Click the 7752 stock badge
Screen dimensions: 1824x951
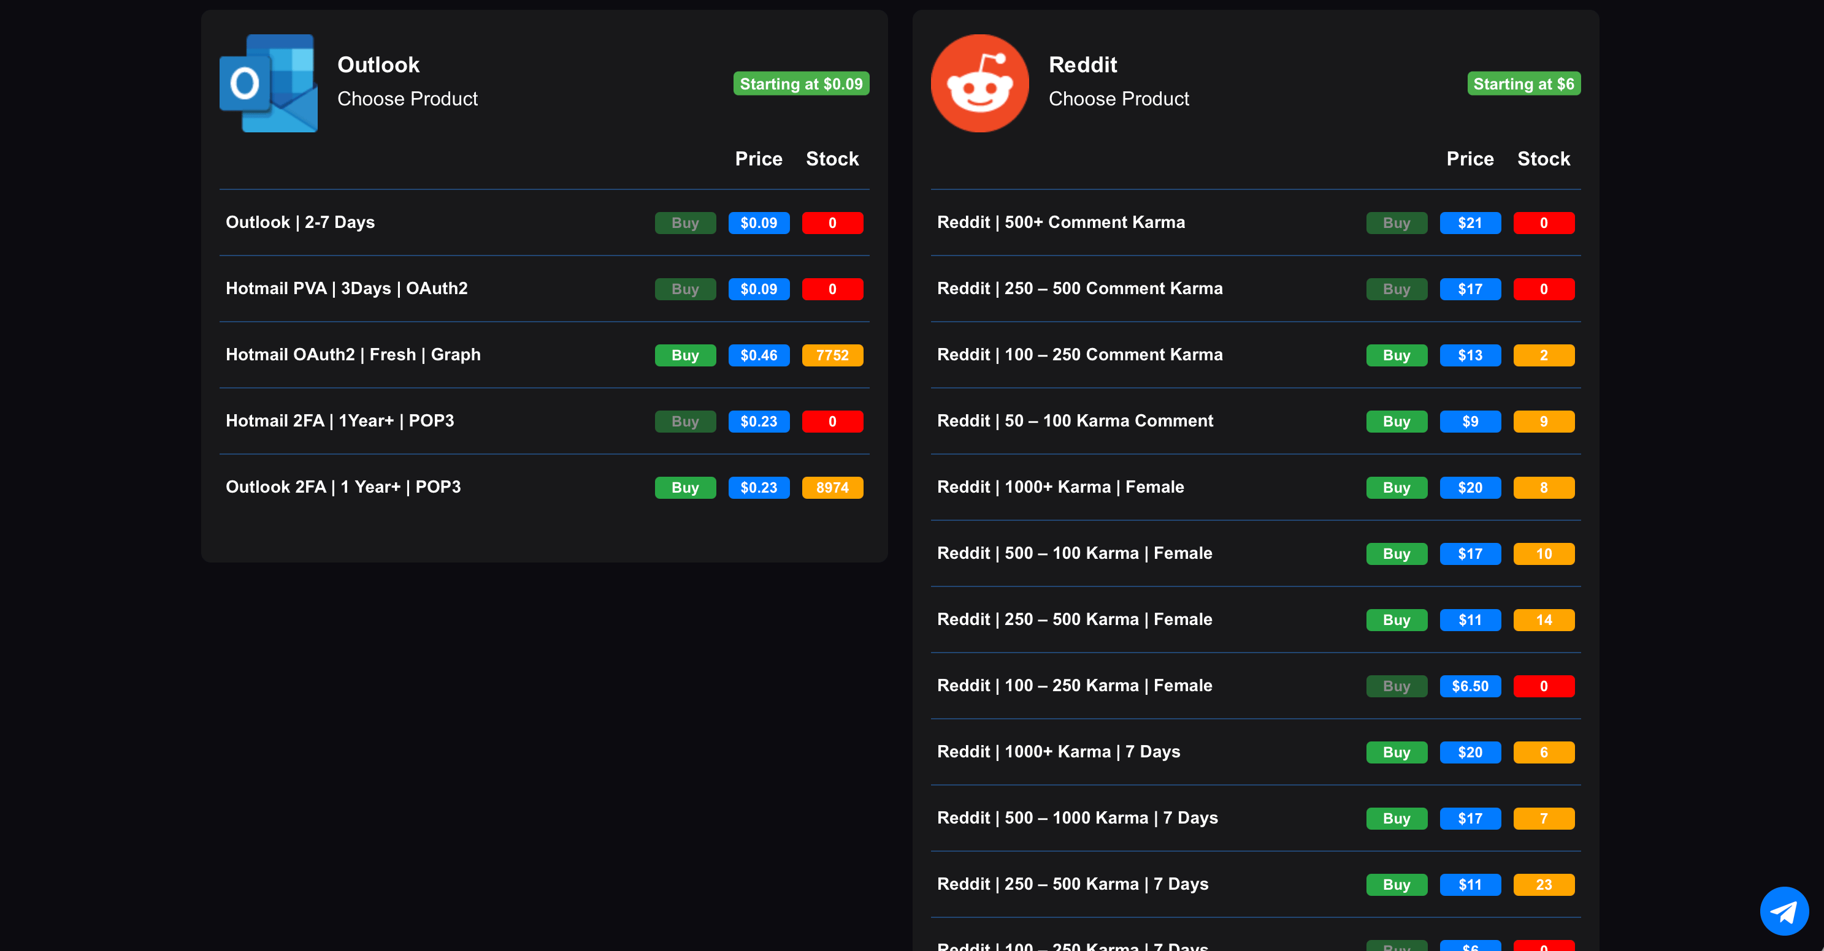[832, 355]
